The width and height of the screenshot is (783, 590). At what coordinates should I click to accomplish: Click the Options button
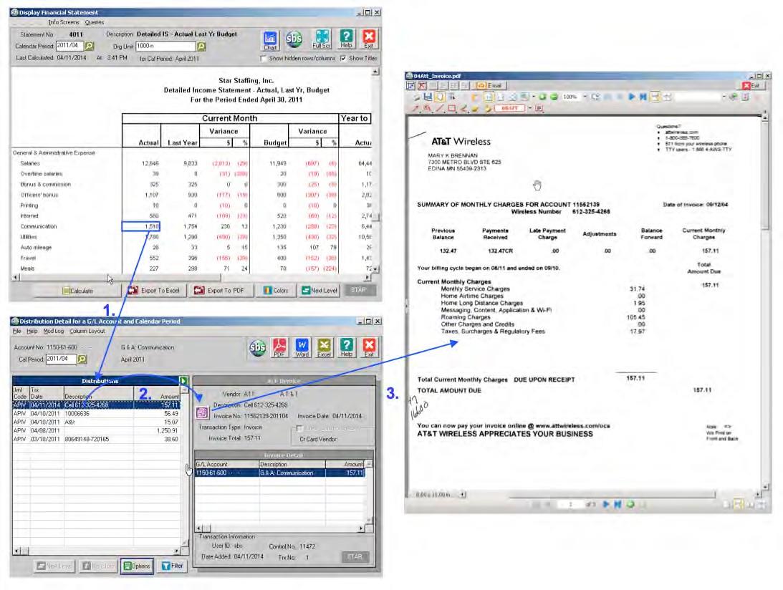click(137, 566)
